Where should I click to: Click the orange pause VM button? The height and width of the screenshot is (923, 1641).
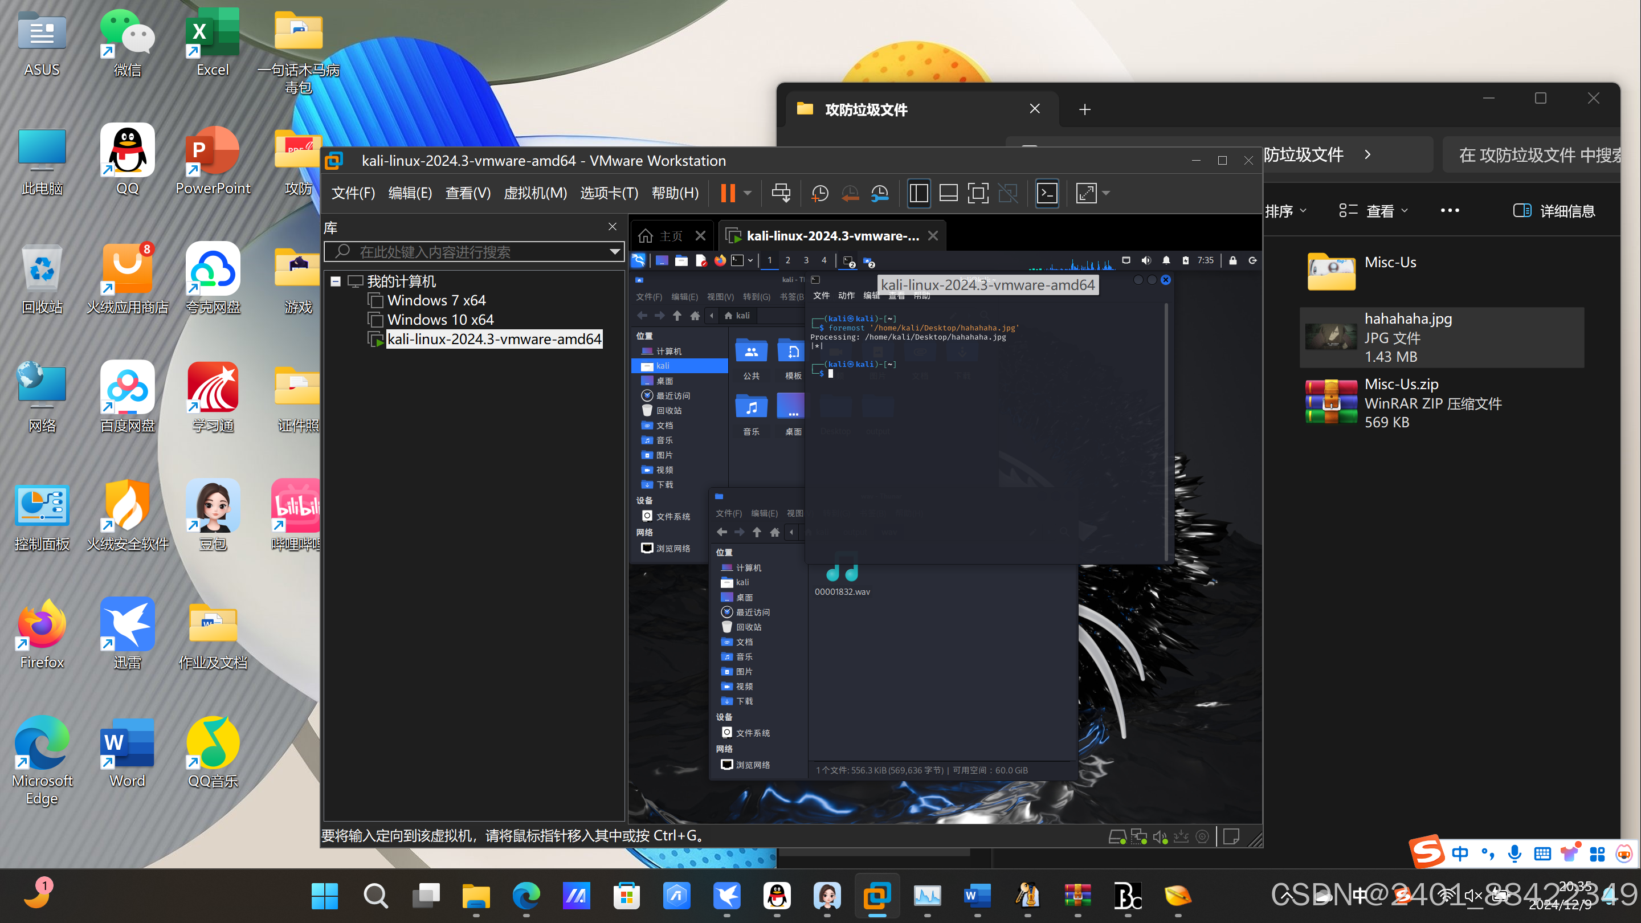(728, 193)
